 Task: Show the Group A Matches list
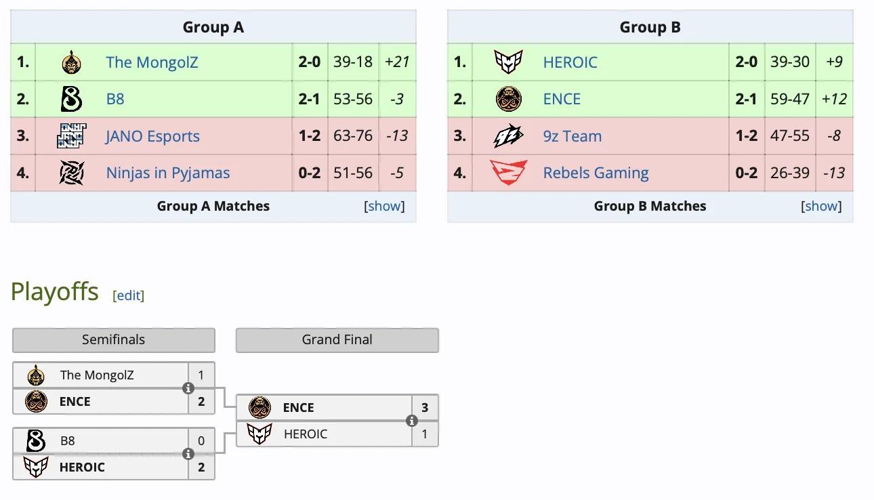385,206
